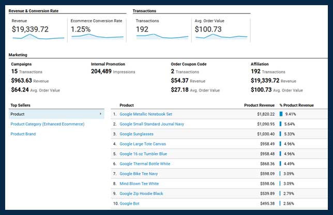Viewport: 333px width, 215px height.
Task: Select Google Zip Hoodie Black link
Action: pos(141,193)
